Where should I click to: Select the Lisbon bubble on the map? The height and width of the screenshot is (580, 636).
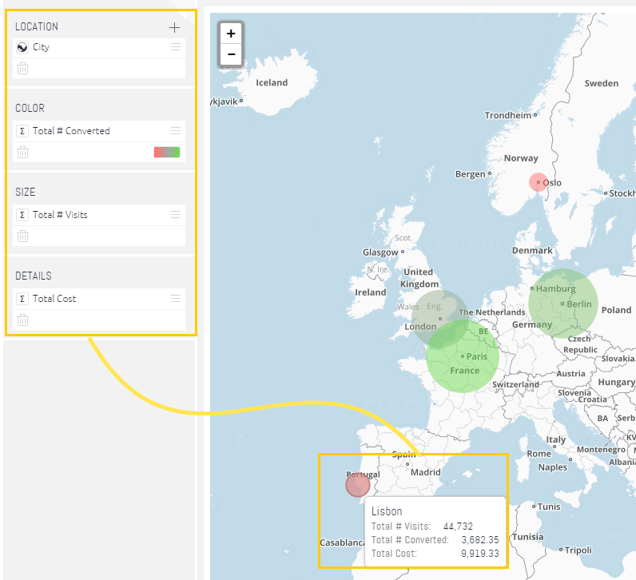pyautogui.click(x=358, y=485)
